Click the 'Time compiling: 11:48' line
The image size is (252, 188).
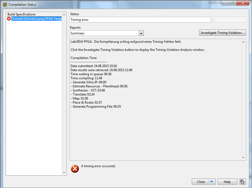pos(86,78)
